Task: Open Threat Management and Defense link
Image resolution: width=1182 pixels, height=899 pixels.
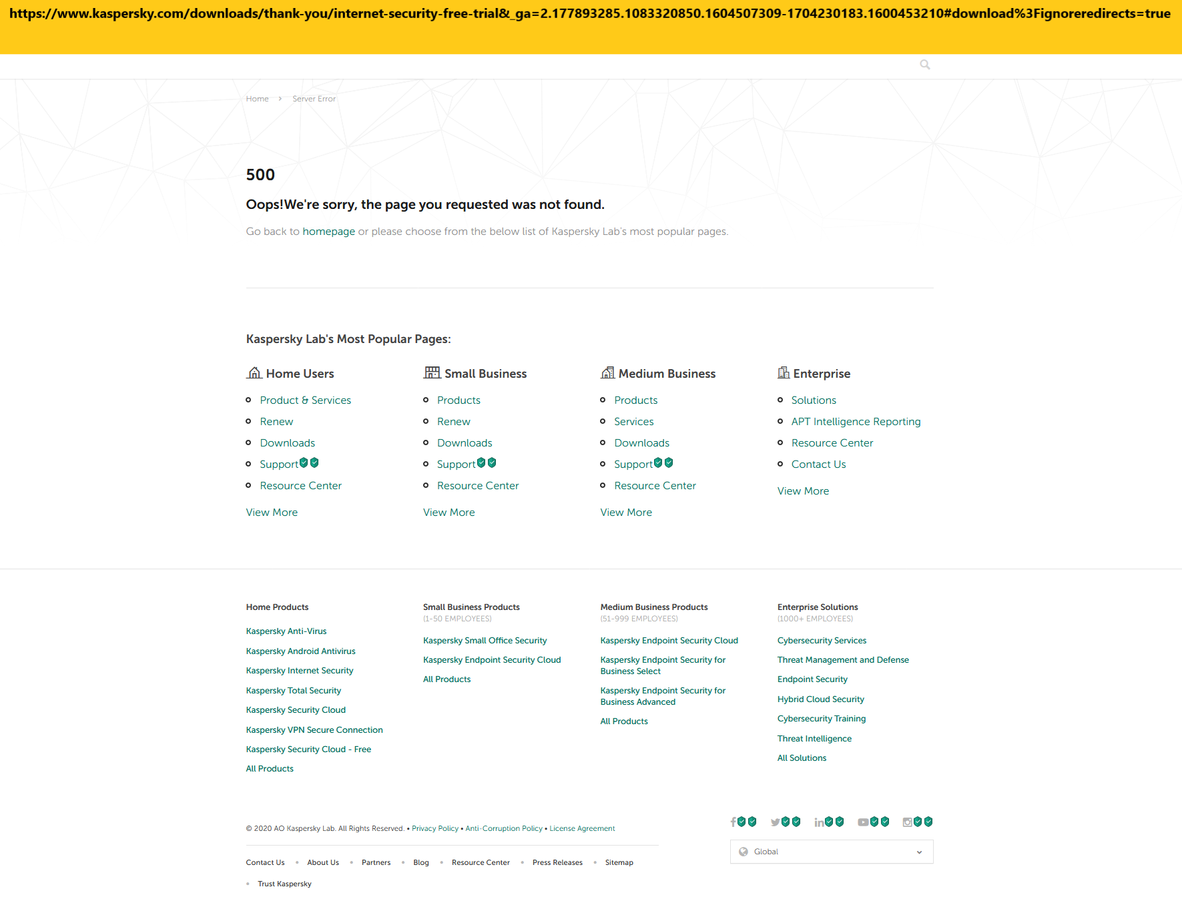Action: (x=843, y=659)
